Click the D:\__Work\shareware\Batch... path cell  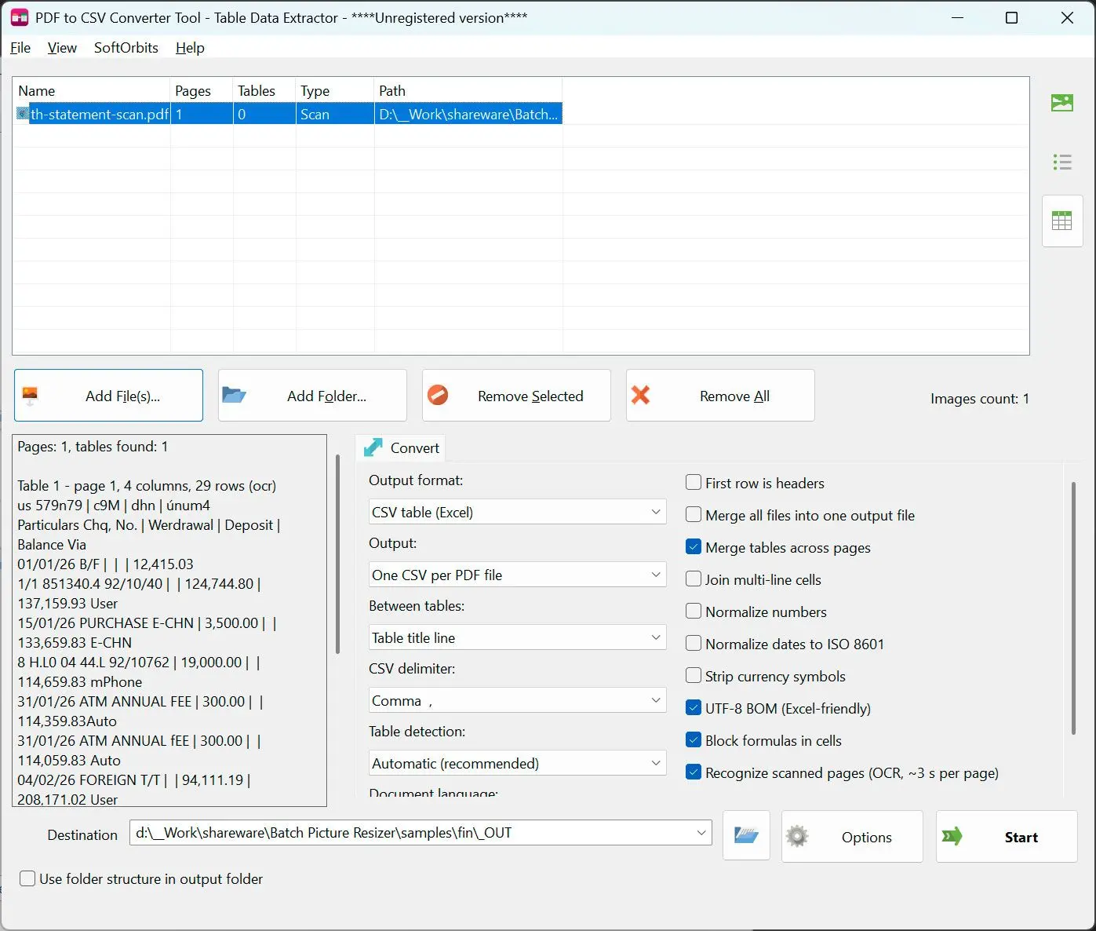468,114
